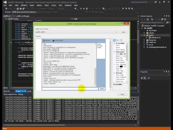Image resolution: width=173 pixels, height=130 pixels.
Task: Click the Solution Explorer search magnifier icon
Action: pyautogui.click(x=167, y=22)
